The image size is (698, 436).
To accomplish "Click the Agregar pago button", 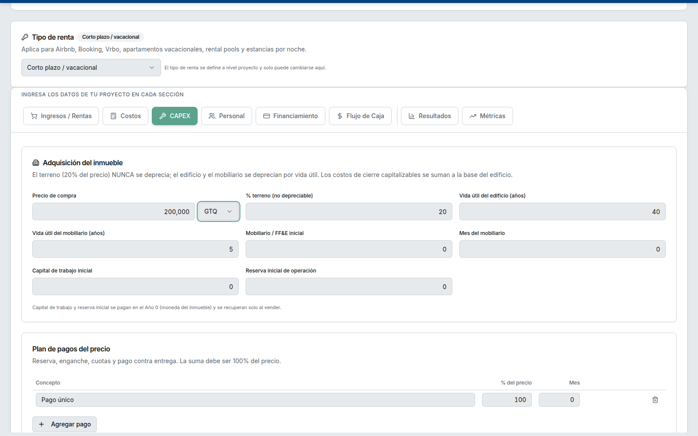I will (65, 424).
